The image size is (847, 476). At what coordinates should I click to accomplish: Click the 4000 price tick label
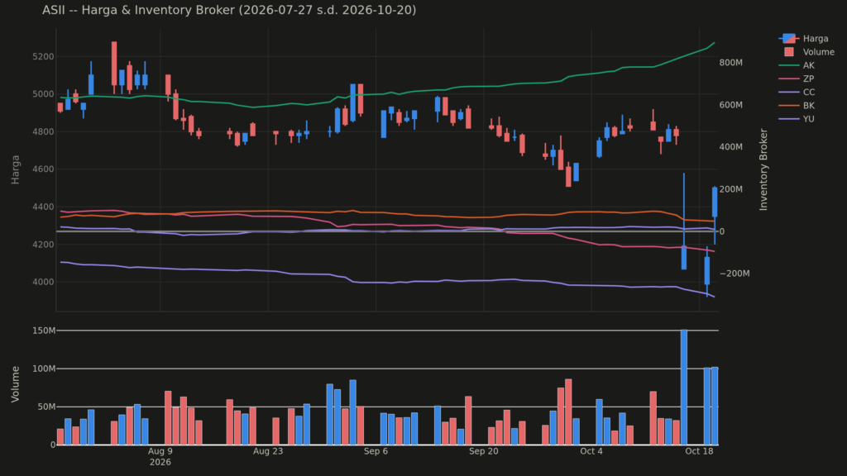[43, 283]
